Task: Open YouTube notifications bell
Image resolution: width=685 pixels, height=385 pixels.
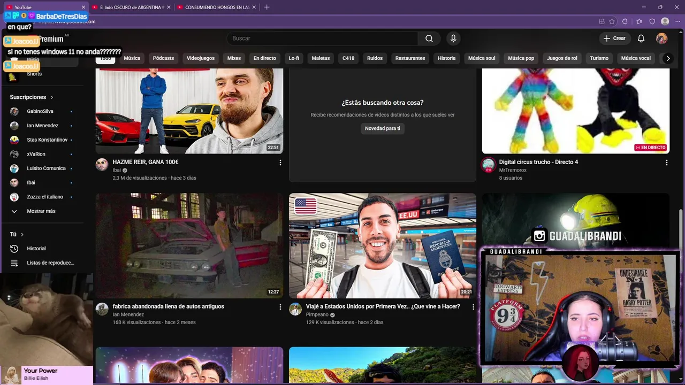Action: click(641, 38)
